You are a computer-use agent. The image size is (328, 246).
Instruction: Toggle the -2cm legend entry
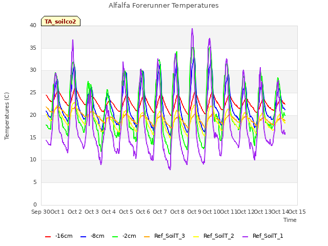pyautogui.click(x=124, y=236)
